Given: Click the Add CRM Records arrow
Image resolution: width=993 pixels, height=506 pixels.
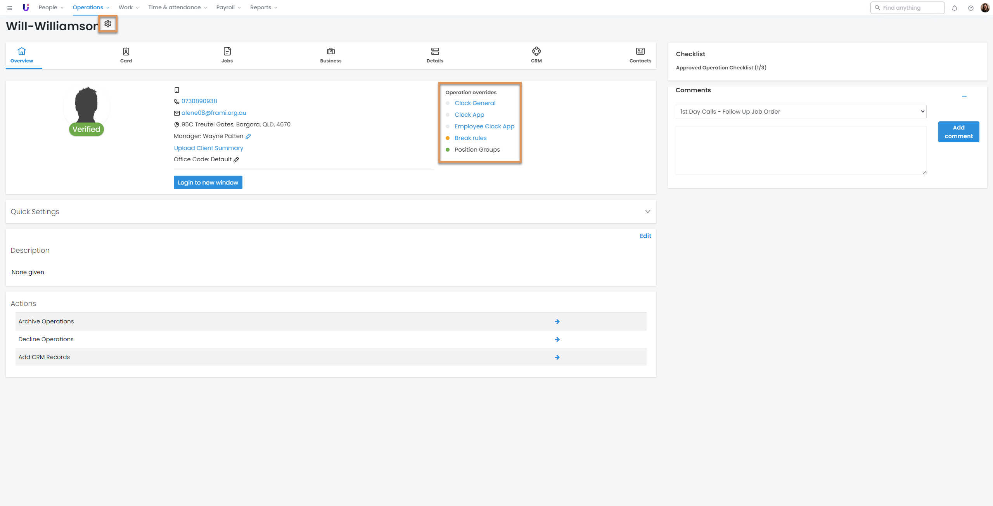Looking at the screenshot, I should coord(557,357).
